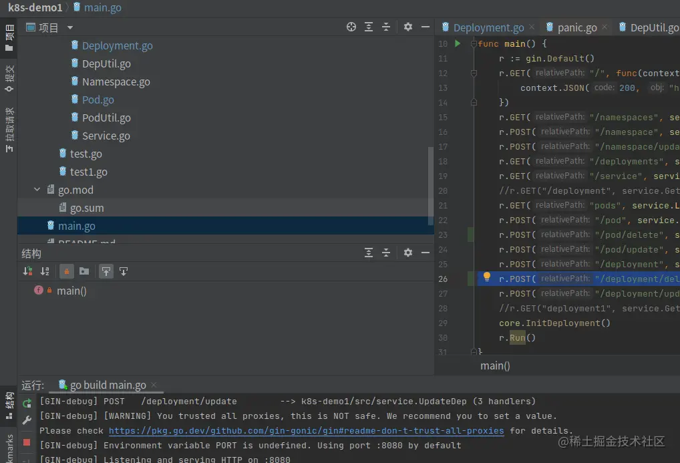Click line number 26 in gutter
Screen dimensions: 680x463
pyautogui.click(x=443, y=279)
